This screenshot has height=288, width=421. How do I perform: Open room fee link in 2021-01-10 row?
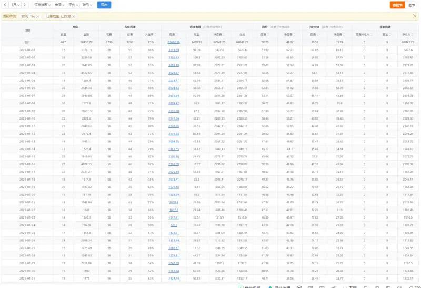[174, 118]
